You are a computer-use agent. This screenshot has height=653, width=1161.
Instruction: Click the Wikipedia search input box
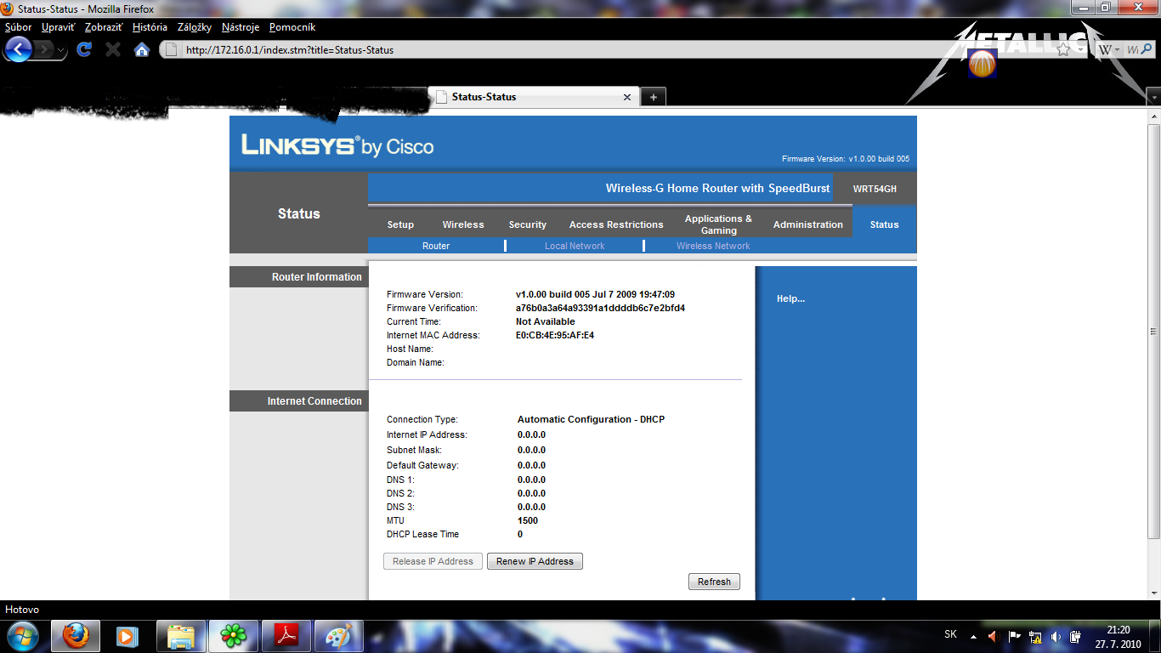click(x=1132, y=49)
